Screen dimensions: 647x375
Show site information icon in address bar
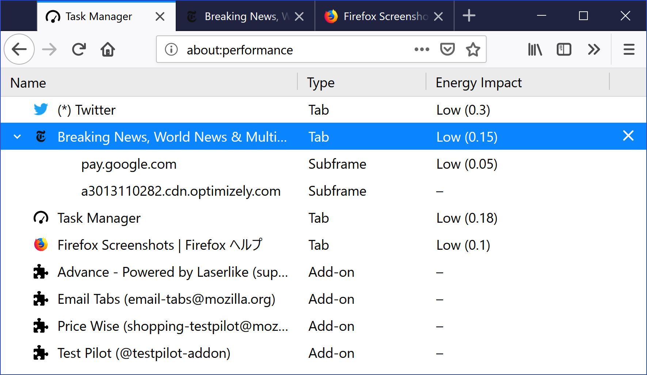pyautogui.click(x=171, y=49)
